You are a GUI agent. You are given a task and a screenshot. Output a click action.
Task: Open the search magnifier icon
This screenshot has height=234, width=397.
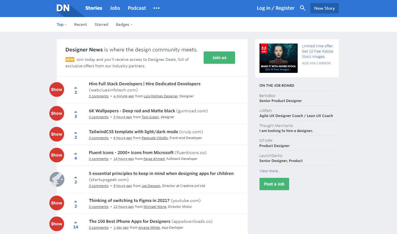[x=302, y=8]
